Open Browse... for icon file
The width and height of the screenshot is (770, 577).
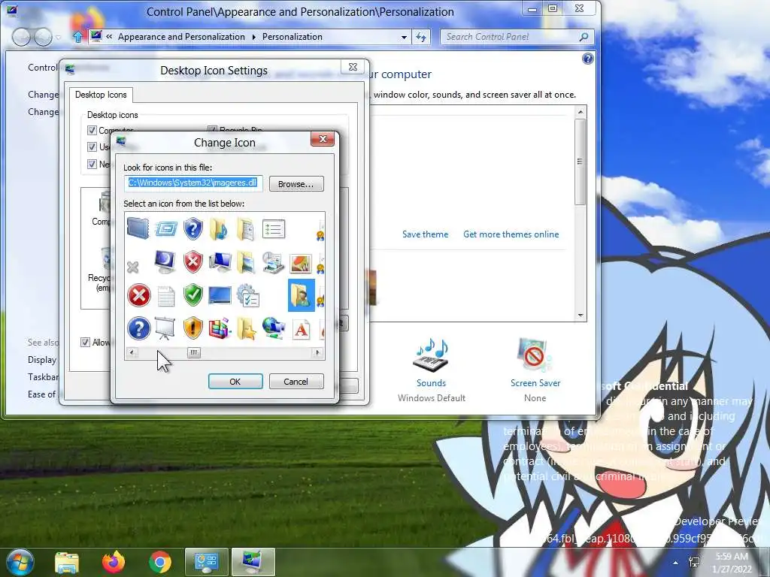[296, 184]
